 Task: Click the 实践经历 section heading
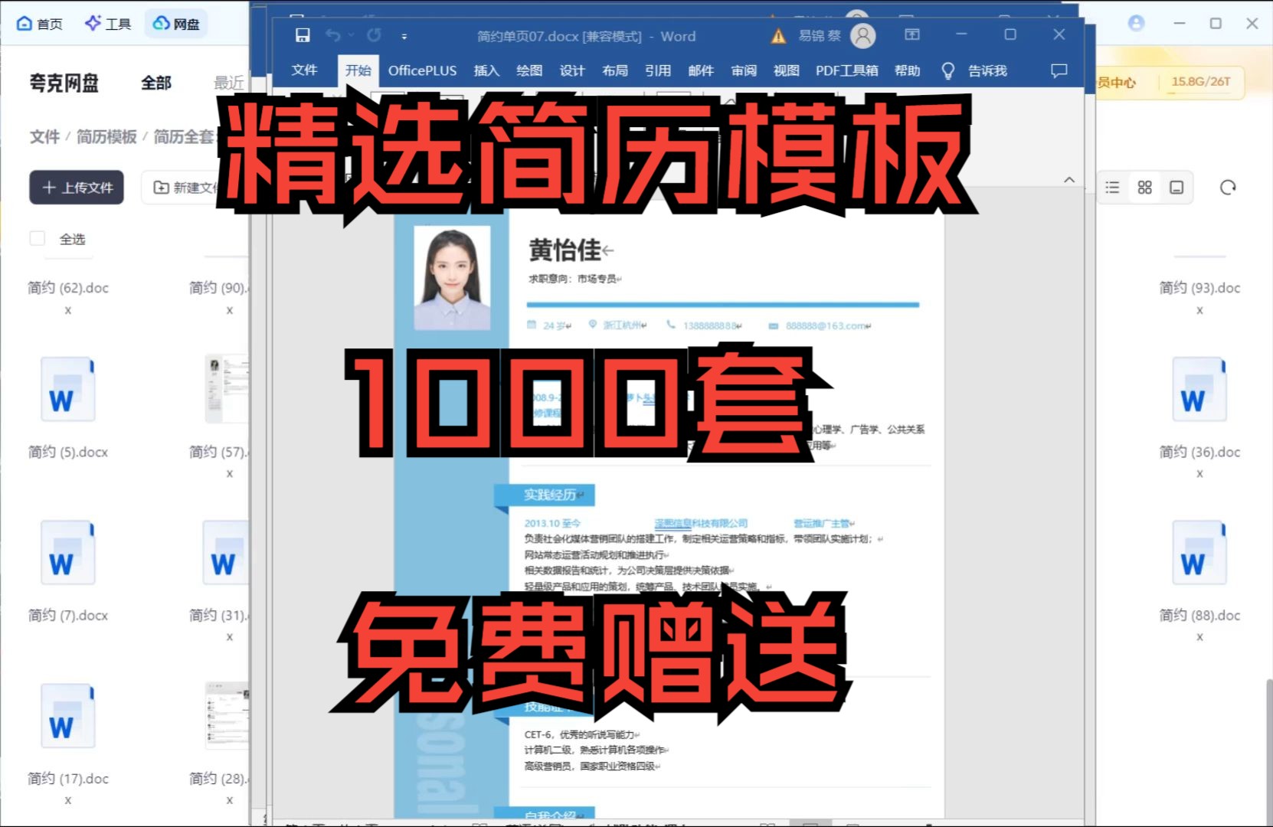[550, 495]
